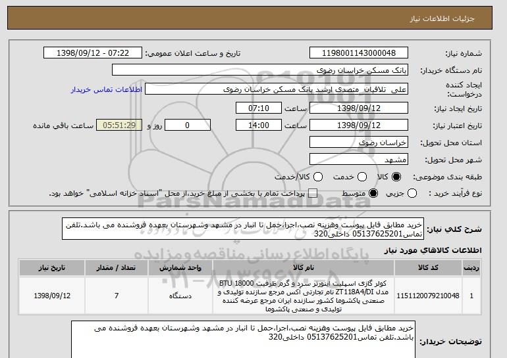Click the quantity cell showing 7
The image size is (507, 358).
(117, 296)
